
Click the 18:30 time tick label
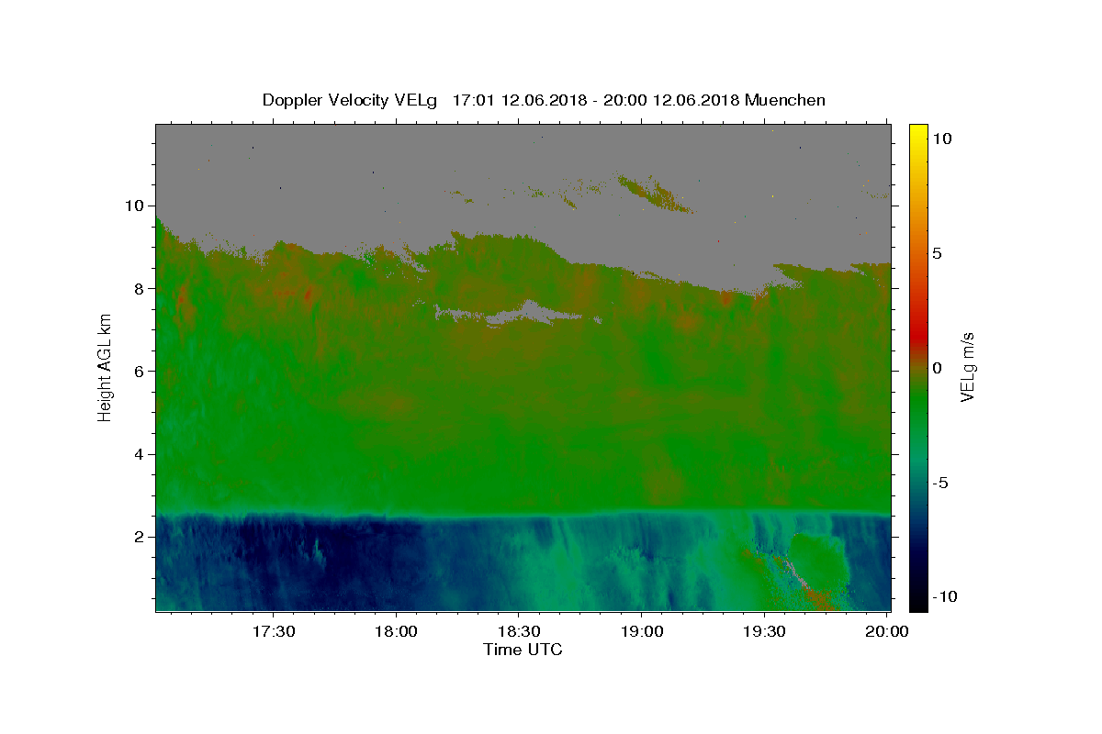pos(519,631)
